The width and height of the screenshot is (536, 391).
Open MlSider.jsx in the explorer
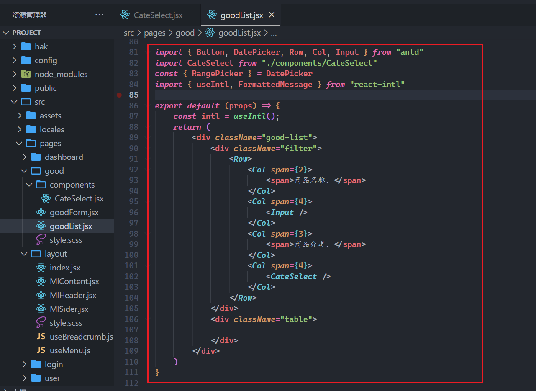tap(69, 309)
